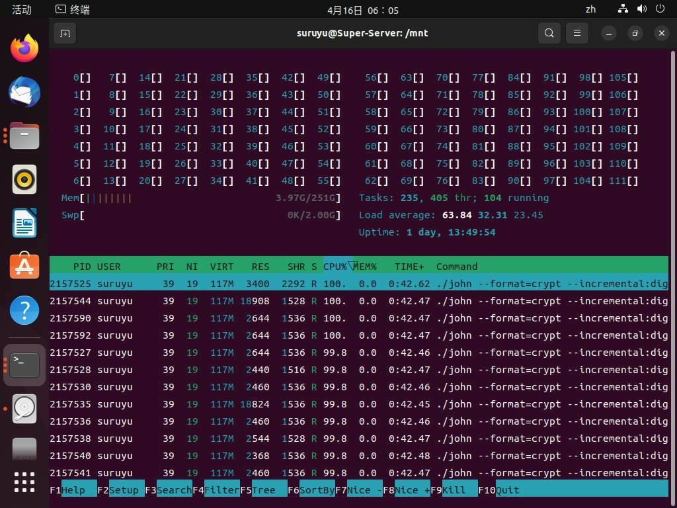
Task: Click the F9 Kill function button
Action: (x=454, y=490)
